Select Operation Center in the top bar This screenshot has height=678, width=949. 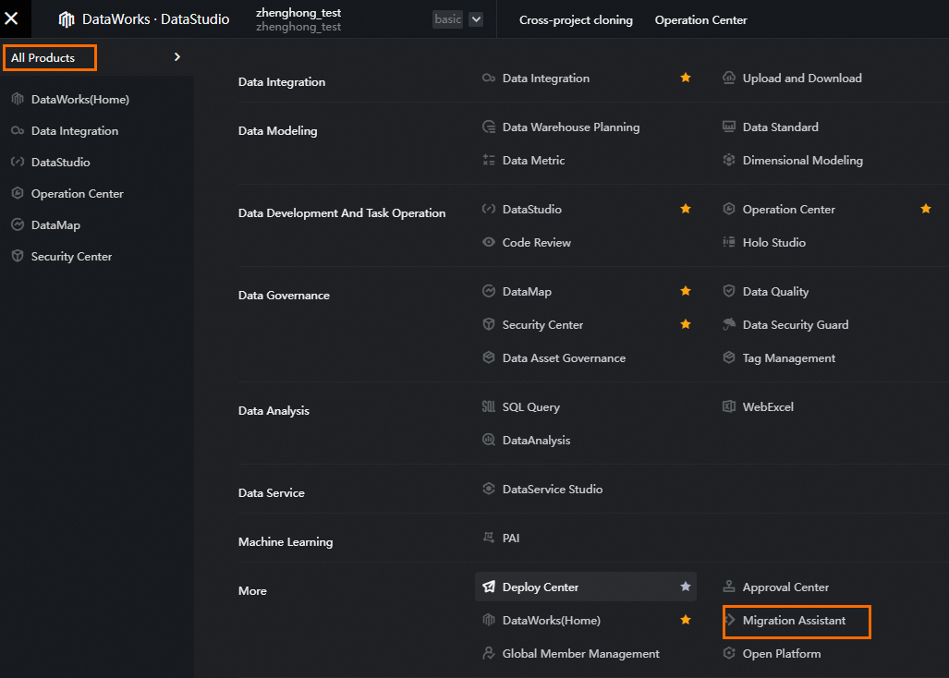[x=700, y=20]
